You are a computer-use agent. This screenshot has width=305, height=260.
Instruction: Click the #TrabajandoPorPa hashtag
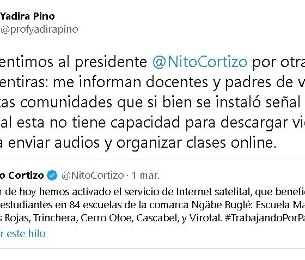point(265,218)
